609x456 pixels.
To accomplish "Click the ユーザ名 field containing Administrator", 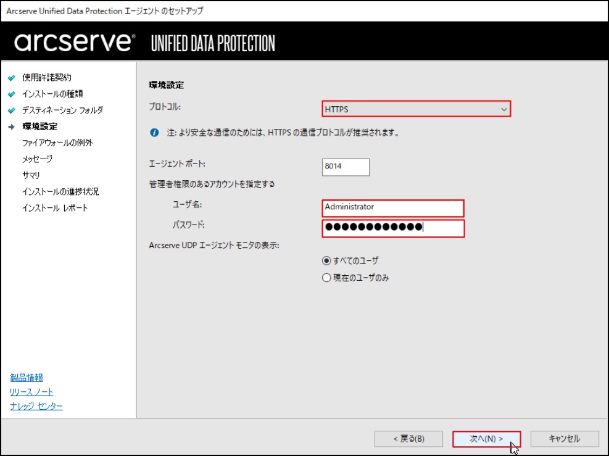I will (393, 208).
